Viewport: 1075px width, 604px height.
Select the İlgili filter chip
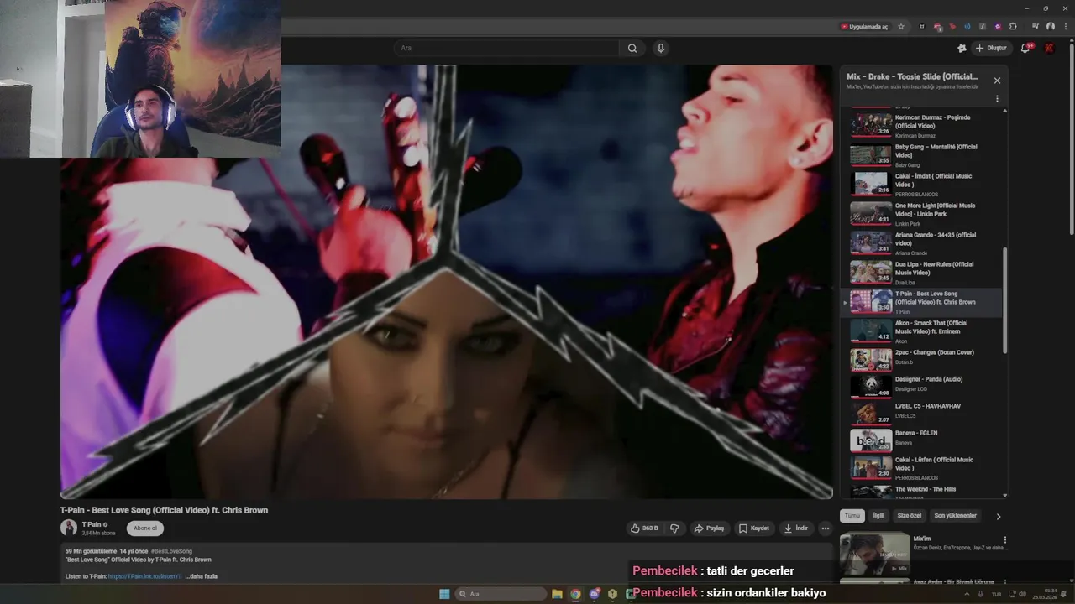(x=878, y=516)
